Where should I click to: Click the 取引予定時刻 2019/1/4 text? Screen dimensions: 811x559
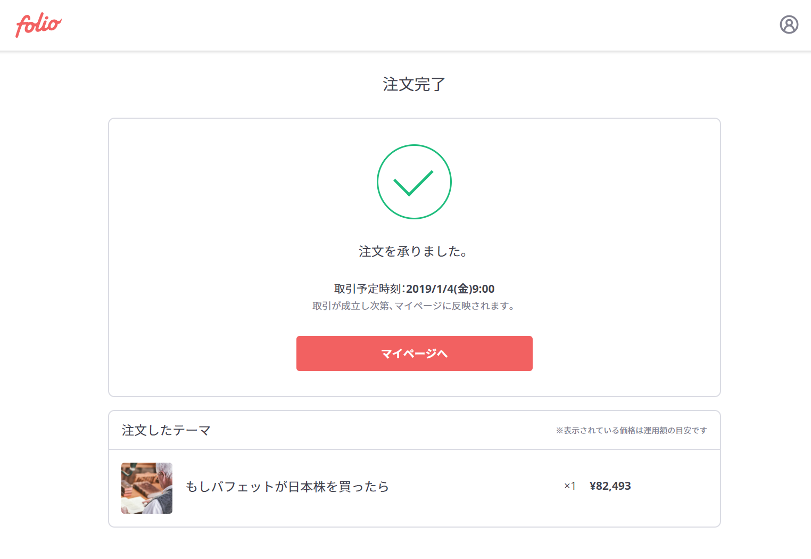[414, 289]
